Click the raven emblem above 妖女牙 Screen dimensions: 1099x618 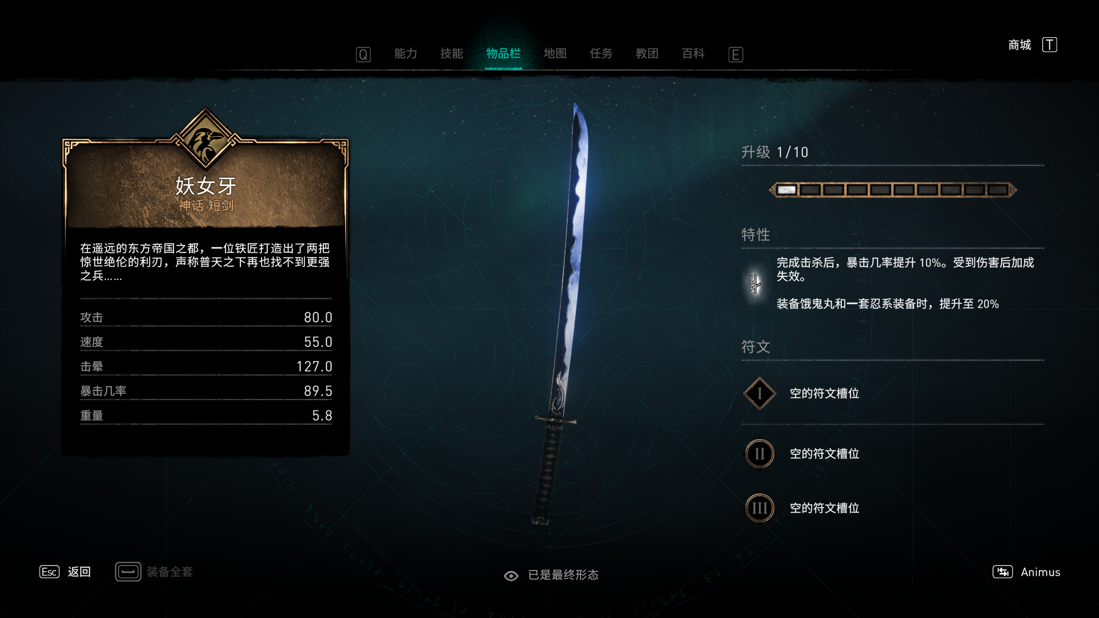point(205,141)
